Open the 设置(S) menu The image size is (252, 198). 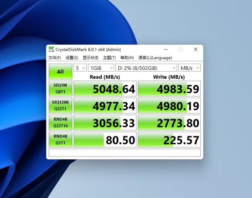72,58
